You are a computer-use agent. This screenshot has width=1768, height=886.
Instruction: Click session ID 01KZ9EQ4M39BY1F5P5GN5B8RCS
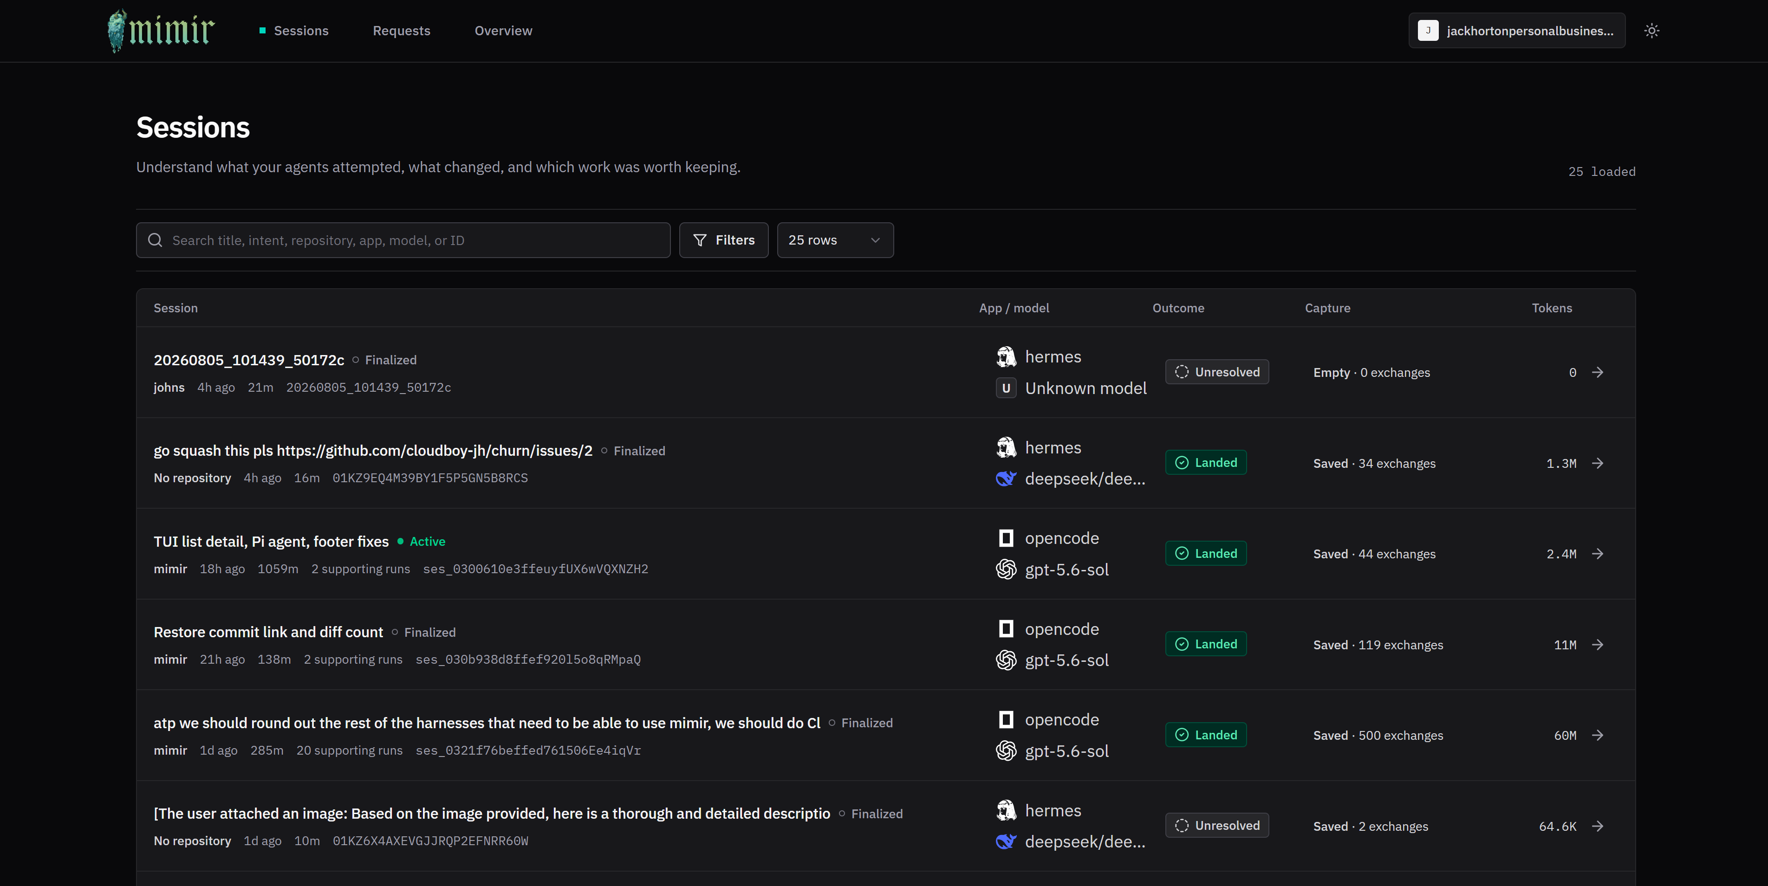point(430,478)
